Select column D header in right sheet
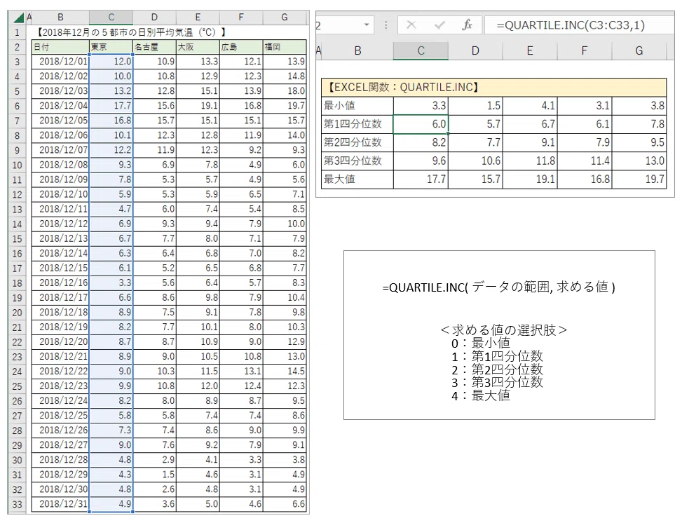Viewport: 682px width, 523px height. click(x=475, y=51)
